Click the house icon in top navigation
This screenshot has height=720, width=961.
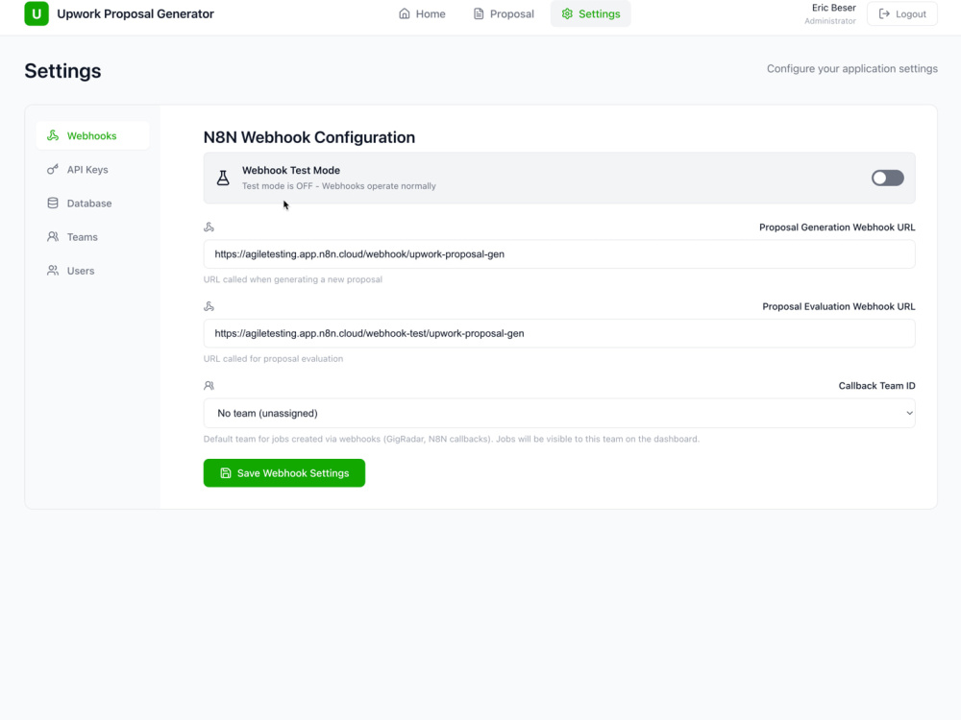[404, 13]
